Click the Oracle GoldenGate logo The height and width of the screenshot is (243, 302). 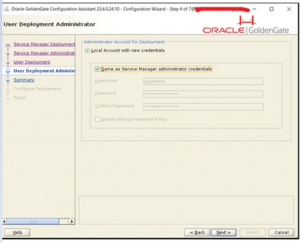pos(246,24)
